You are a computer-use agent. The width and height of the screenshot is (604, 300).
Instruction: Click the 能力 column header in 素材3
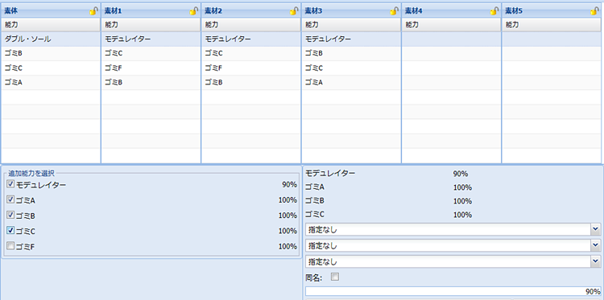(x=351, y=25)
